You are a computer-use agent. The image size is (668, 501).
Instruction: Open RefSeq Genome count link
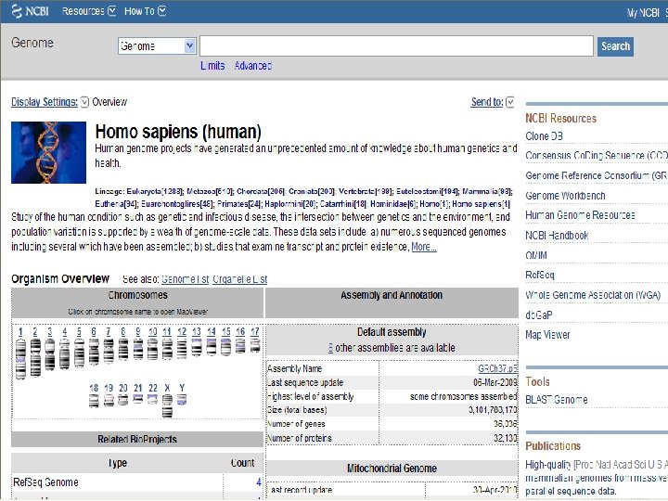tap(259, 482)
